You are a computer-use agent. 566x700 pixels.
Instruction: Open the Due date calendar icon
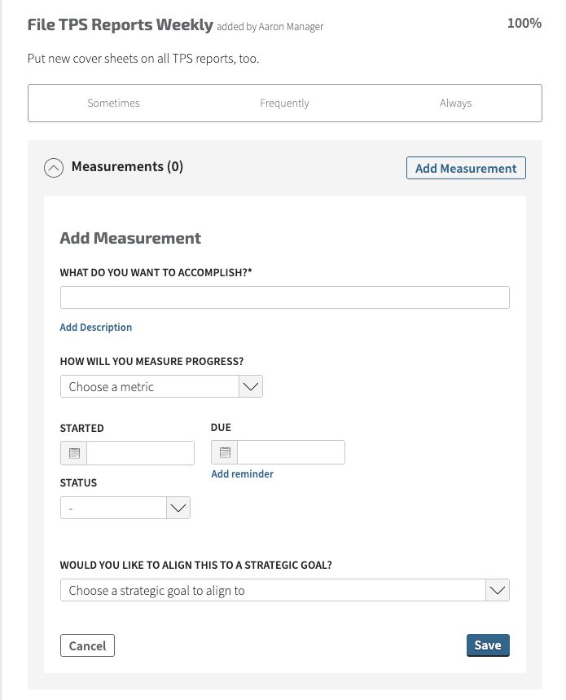pyautogui.click(x=225, y=452)
